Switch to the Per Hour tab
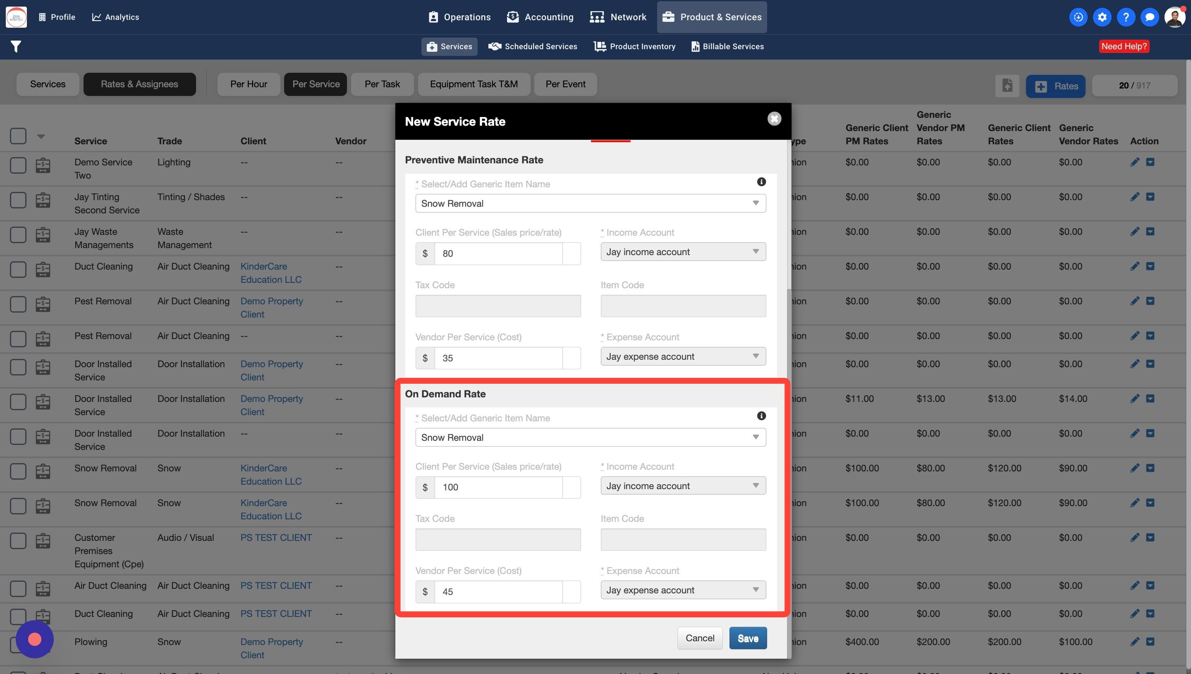This screenshot has height=674, width=1191. (249, 84)
